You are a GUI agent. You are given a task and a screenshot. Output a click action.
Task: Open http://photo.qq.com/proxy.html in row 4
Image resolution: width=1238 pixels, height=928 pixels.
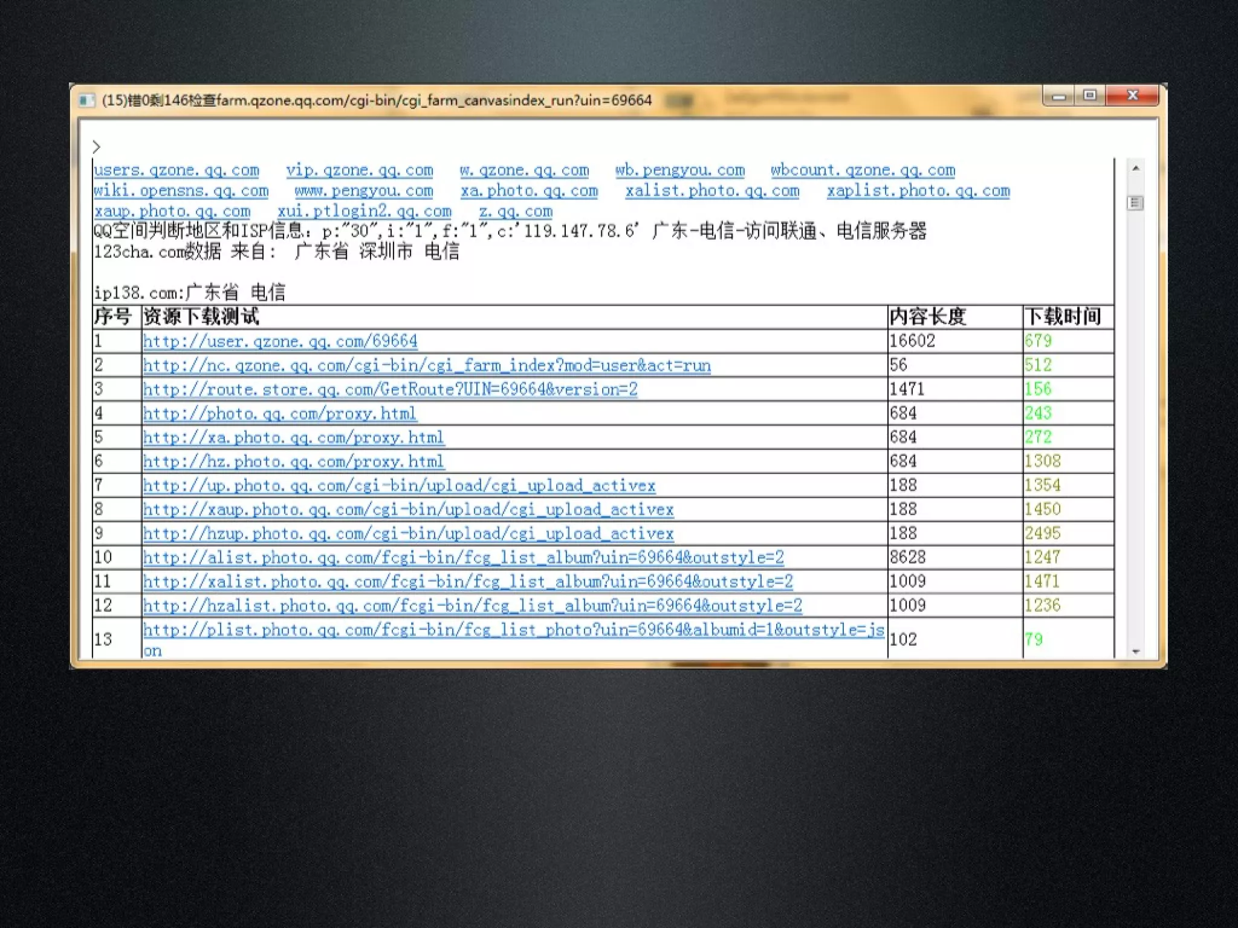click(280, 414)
